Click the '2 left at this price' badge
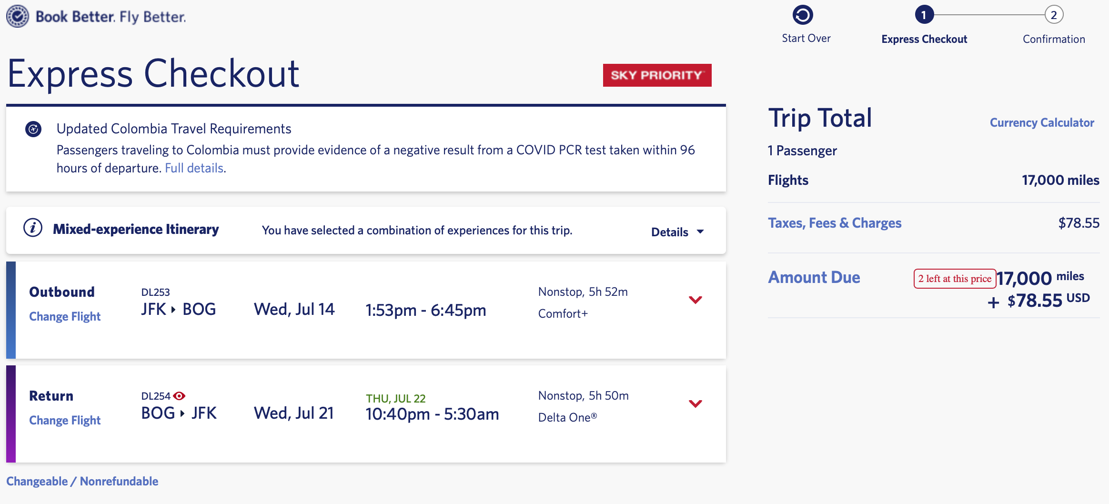The image size is (1109, 504). tap(954, 278)
